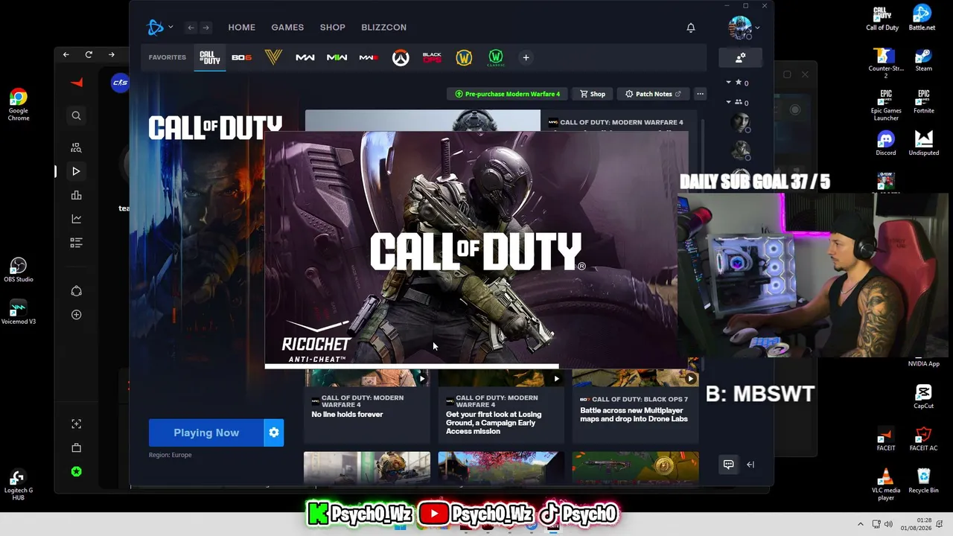Select the Logitech G HUB desktop icon
This screenshot has height=536, width=953.
pos(19,485)
